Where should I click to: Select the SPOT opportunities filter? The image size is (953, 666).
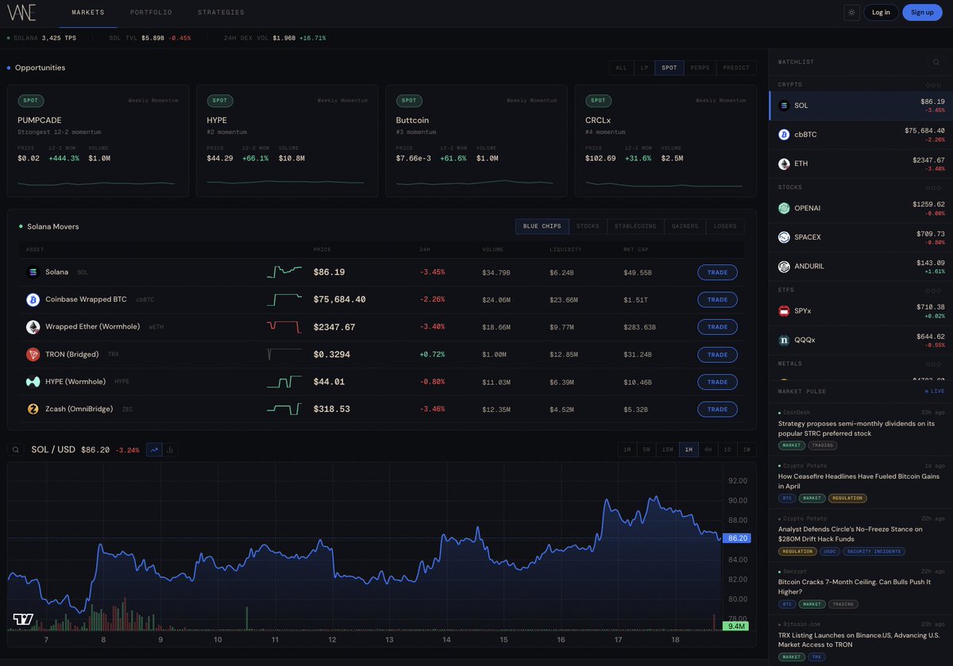click(669, 67)
